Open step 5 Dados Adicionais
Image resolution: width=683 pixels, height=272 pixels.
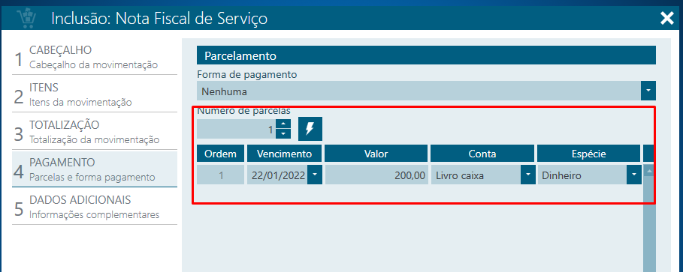pos(95,206)
